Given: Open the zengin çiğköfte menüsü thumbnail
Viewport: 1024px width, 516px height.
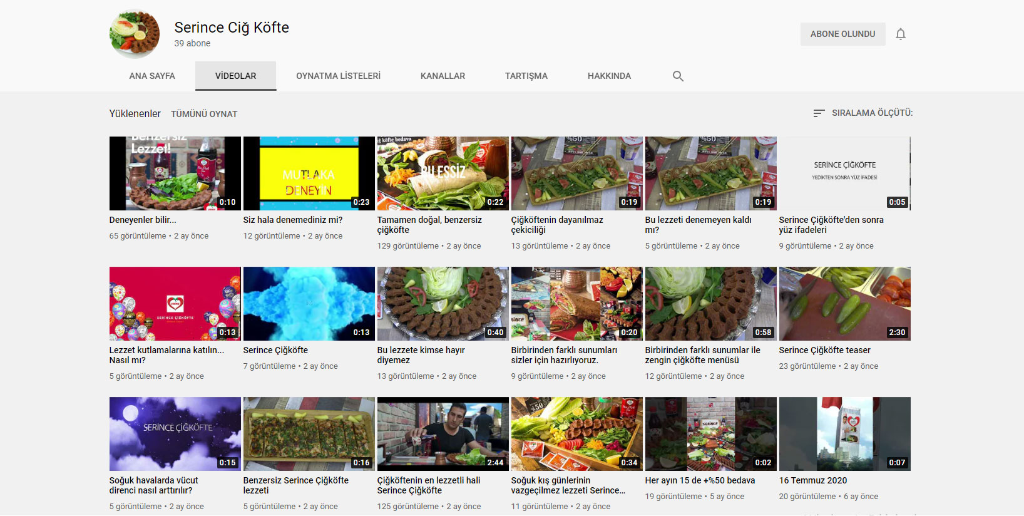Looking at the screenshot, I should [x=711, y=304].
